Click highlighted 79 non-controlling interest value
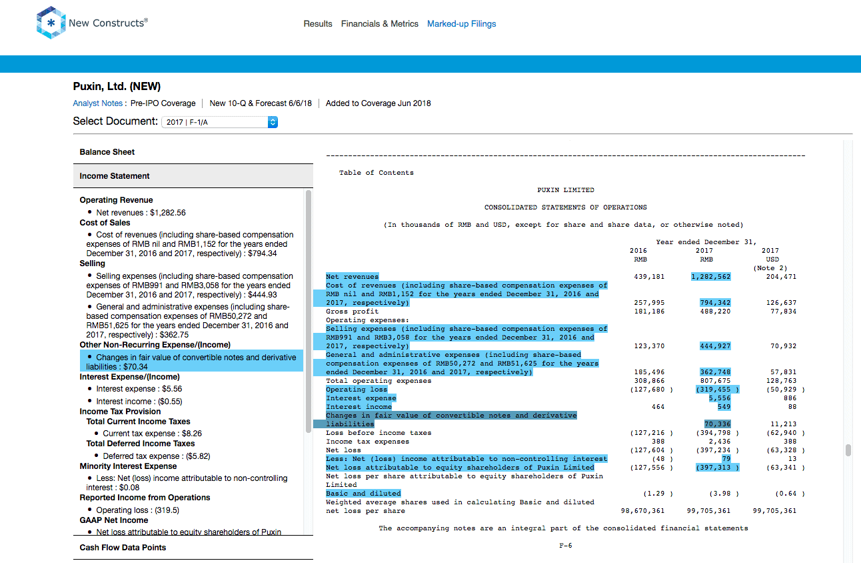 tap(726, 459)
